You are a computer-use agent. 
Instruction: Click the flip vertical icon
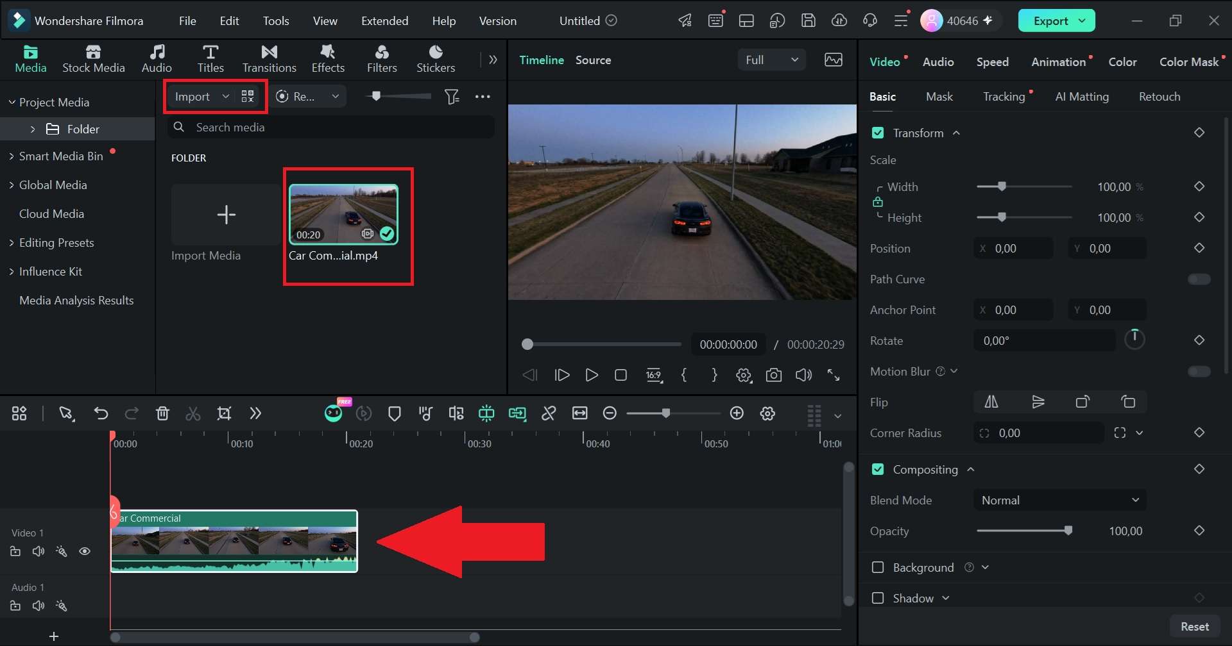1038,402
